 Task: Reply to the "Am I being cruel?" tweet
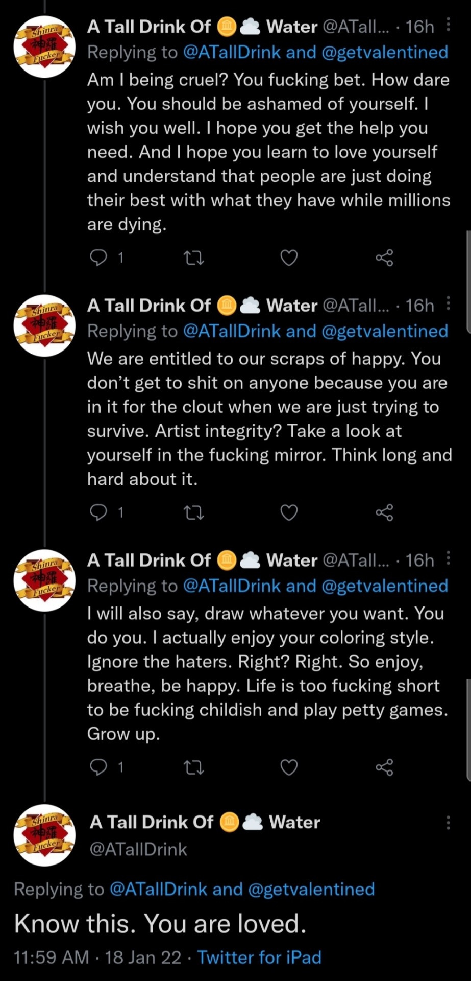[98, 258]
